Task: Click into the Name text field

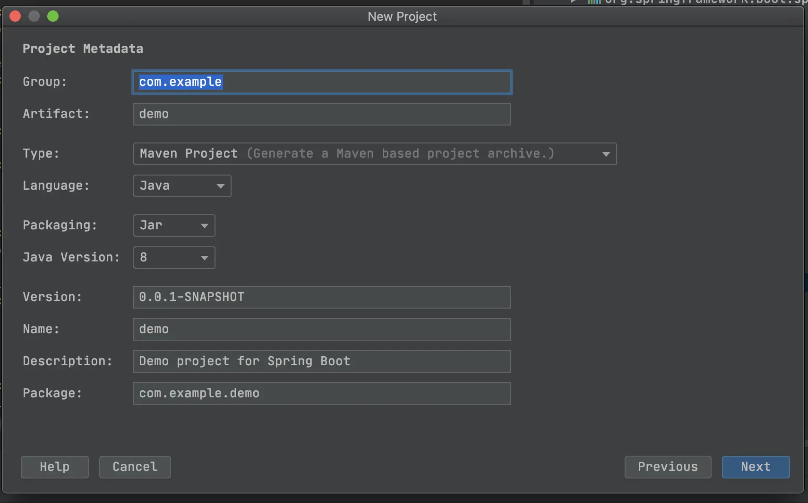Action: pos(321,329)
